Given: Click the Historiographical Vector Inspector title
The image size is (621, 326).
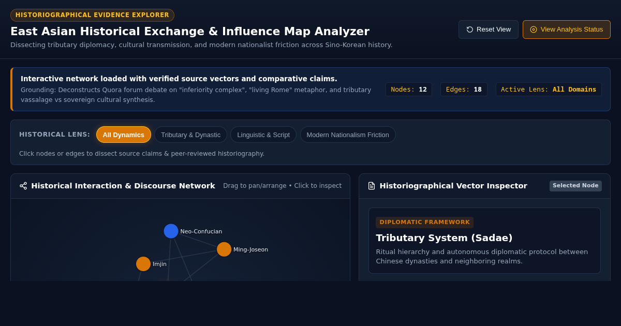Looking at the screenshot, I should click(x=453, y=186).
